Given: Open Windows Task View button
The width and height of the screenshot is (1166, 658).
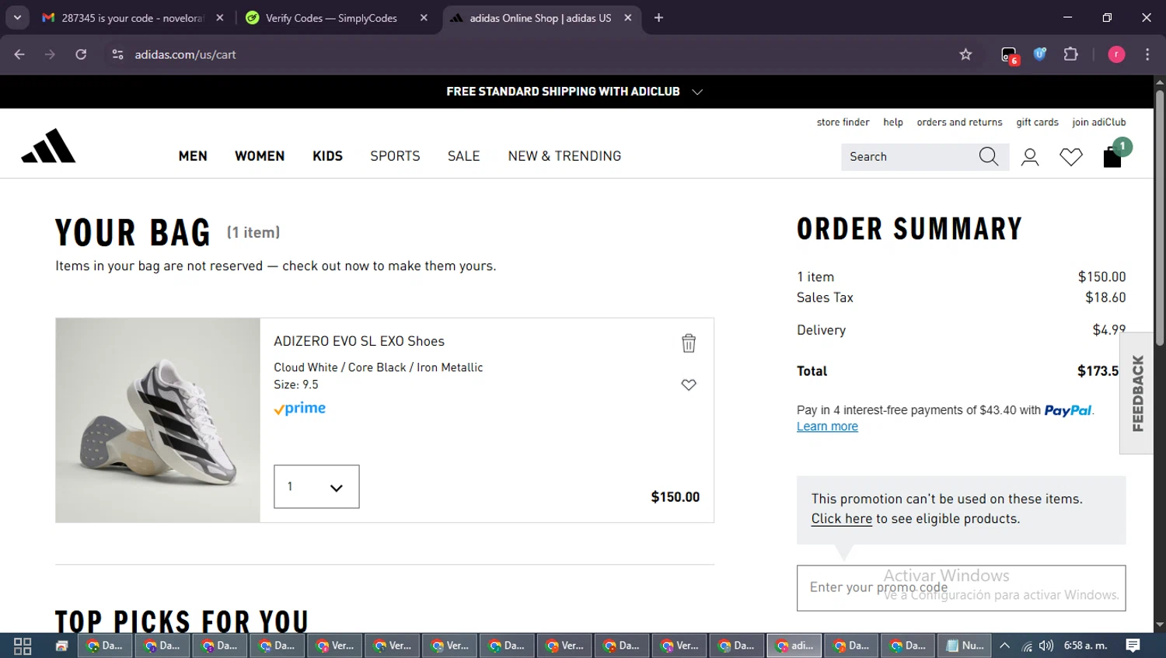Looking at the screenshot, I should [23, 646].
